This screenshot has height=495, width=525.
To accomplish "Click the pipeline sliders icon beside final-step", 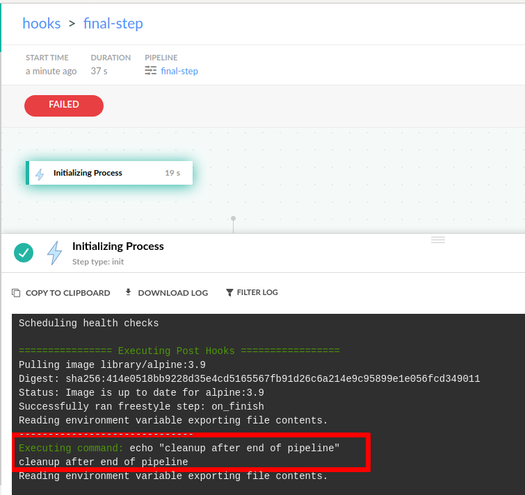I will coord(151,71).
